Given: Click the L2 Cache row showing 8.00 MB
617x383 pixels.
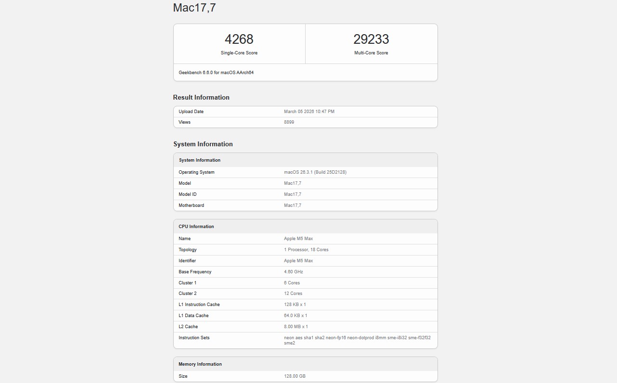Looking at the screenshot, I should click(x=296, y=326).
